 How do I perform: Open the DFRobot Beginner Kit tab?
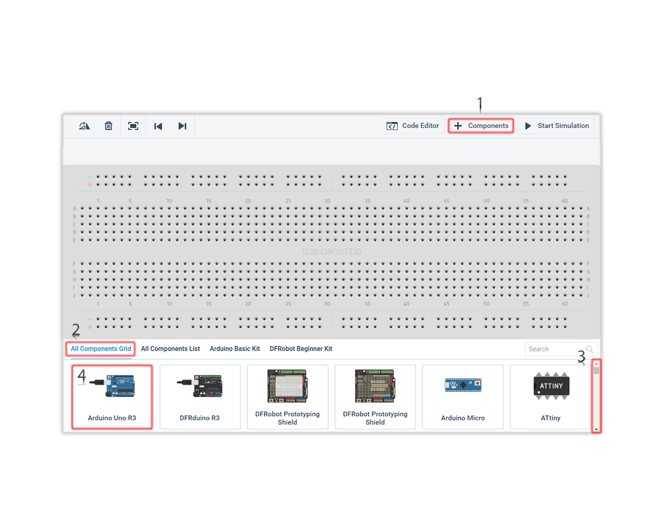click(x=301, y=349)
